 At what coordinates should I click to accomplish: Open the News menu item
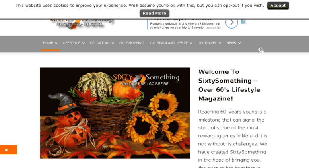tap(231, 43)
